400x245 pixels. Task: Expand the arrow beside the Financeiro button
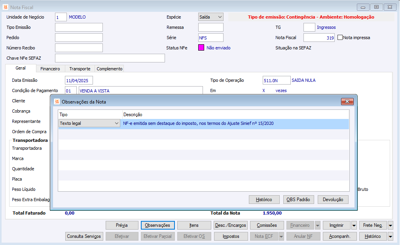[x=318, y=225]
